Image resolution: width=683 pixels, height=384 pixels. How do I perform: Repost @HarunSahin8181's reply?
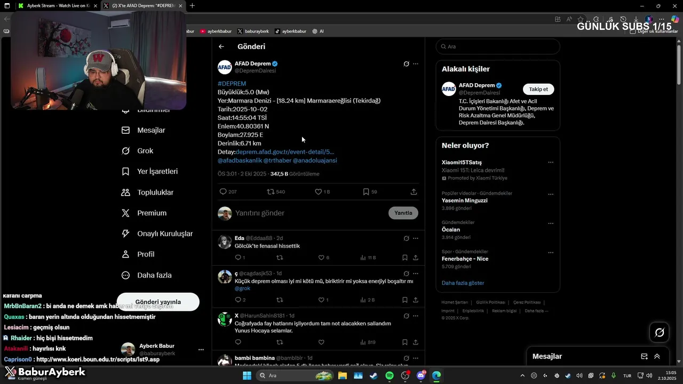tap(280, 342)
